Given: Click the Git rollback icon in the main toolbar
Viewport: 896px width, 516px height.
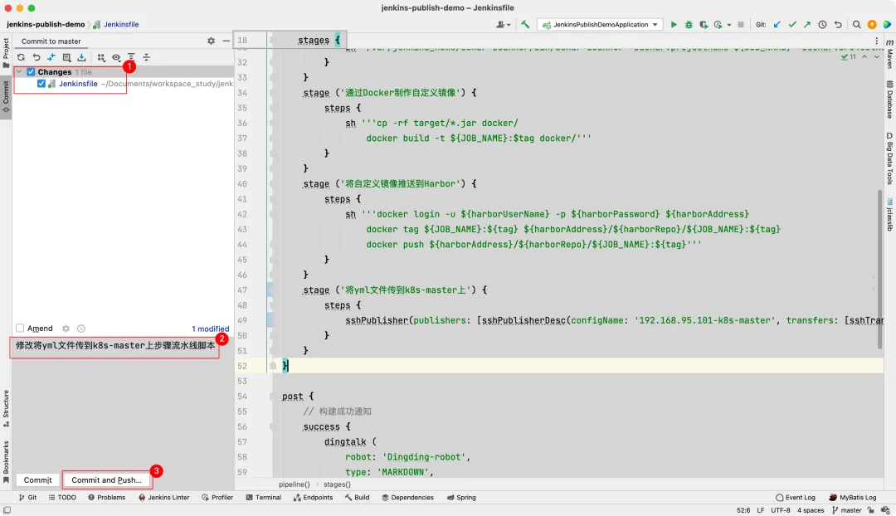Looking at the screenshot, I should (x=838, y=25).
